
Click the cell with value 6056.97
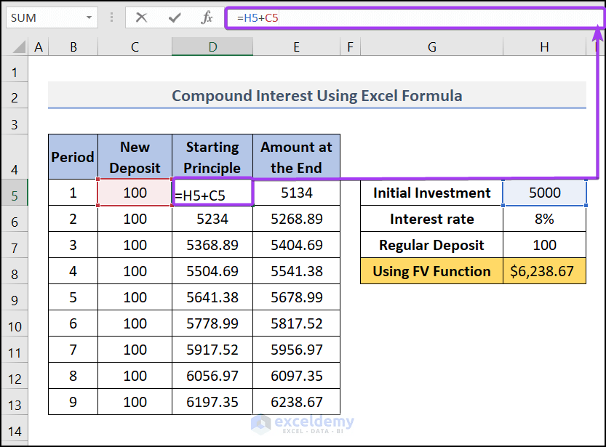(x=212, y=376)
